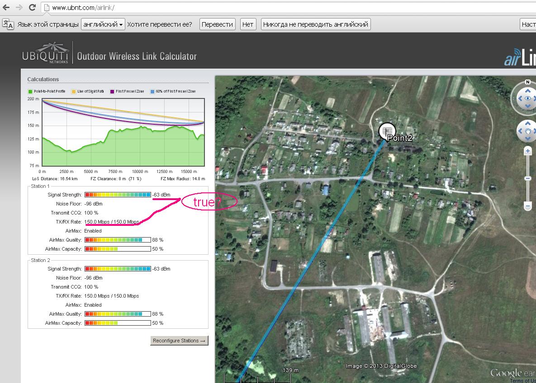Click the map zoom slider handle
The image size is (536, 383).
point(527,179)
